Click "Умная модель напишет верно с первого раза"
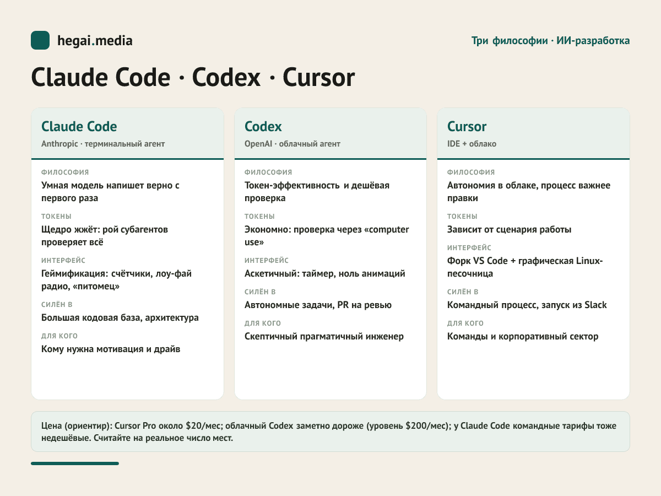 point(111,192)
